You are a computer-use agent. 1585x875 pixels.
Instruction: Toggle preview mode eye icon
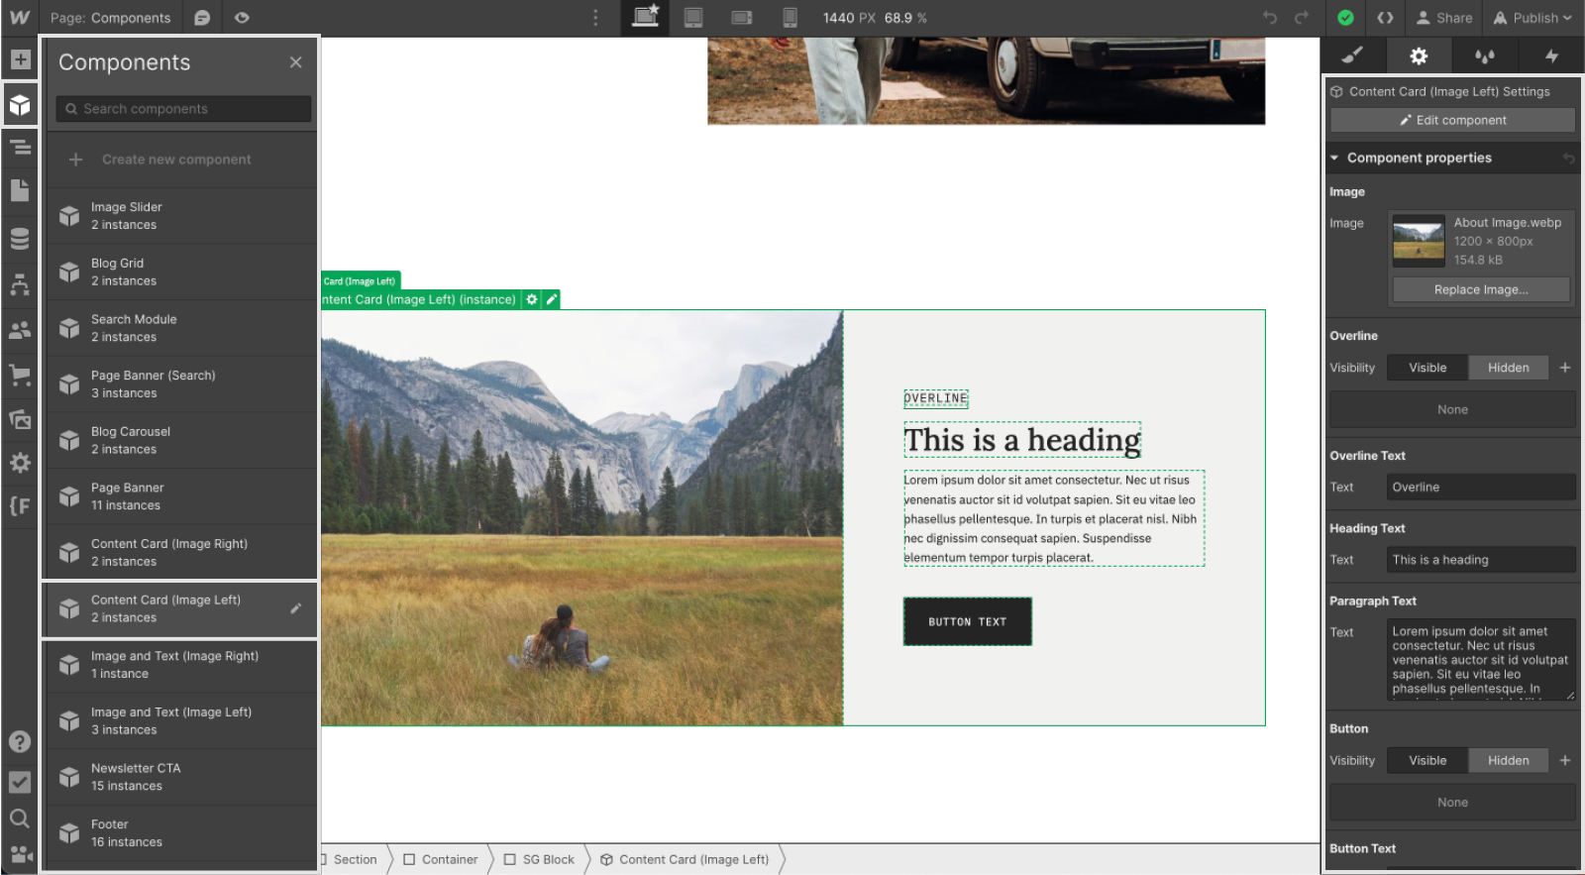[x=242, y=18]
